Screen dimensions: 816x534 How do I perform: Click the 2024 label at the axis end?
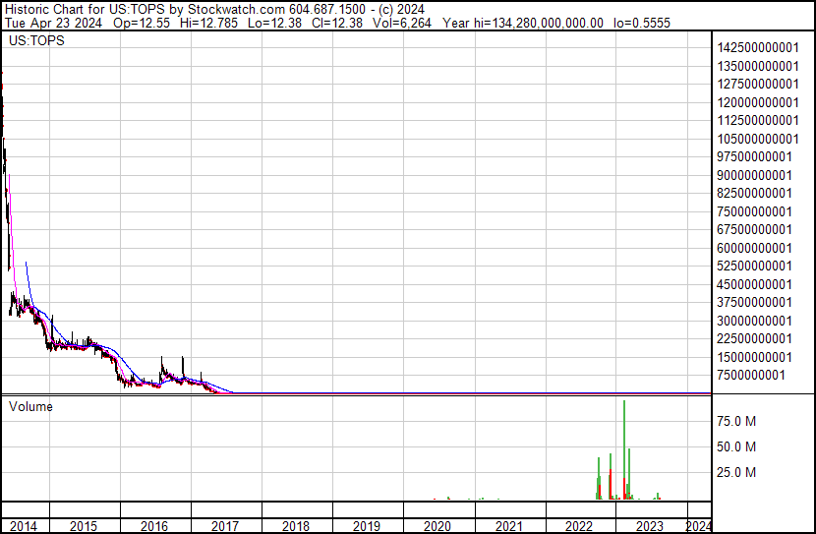(698, 526)
